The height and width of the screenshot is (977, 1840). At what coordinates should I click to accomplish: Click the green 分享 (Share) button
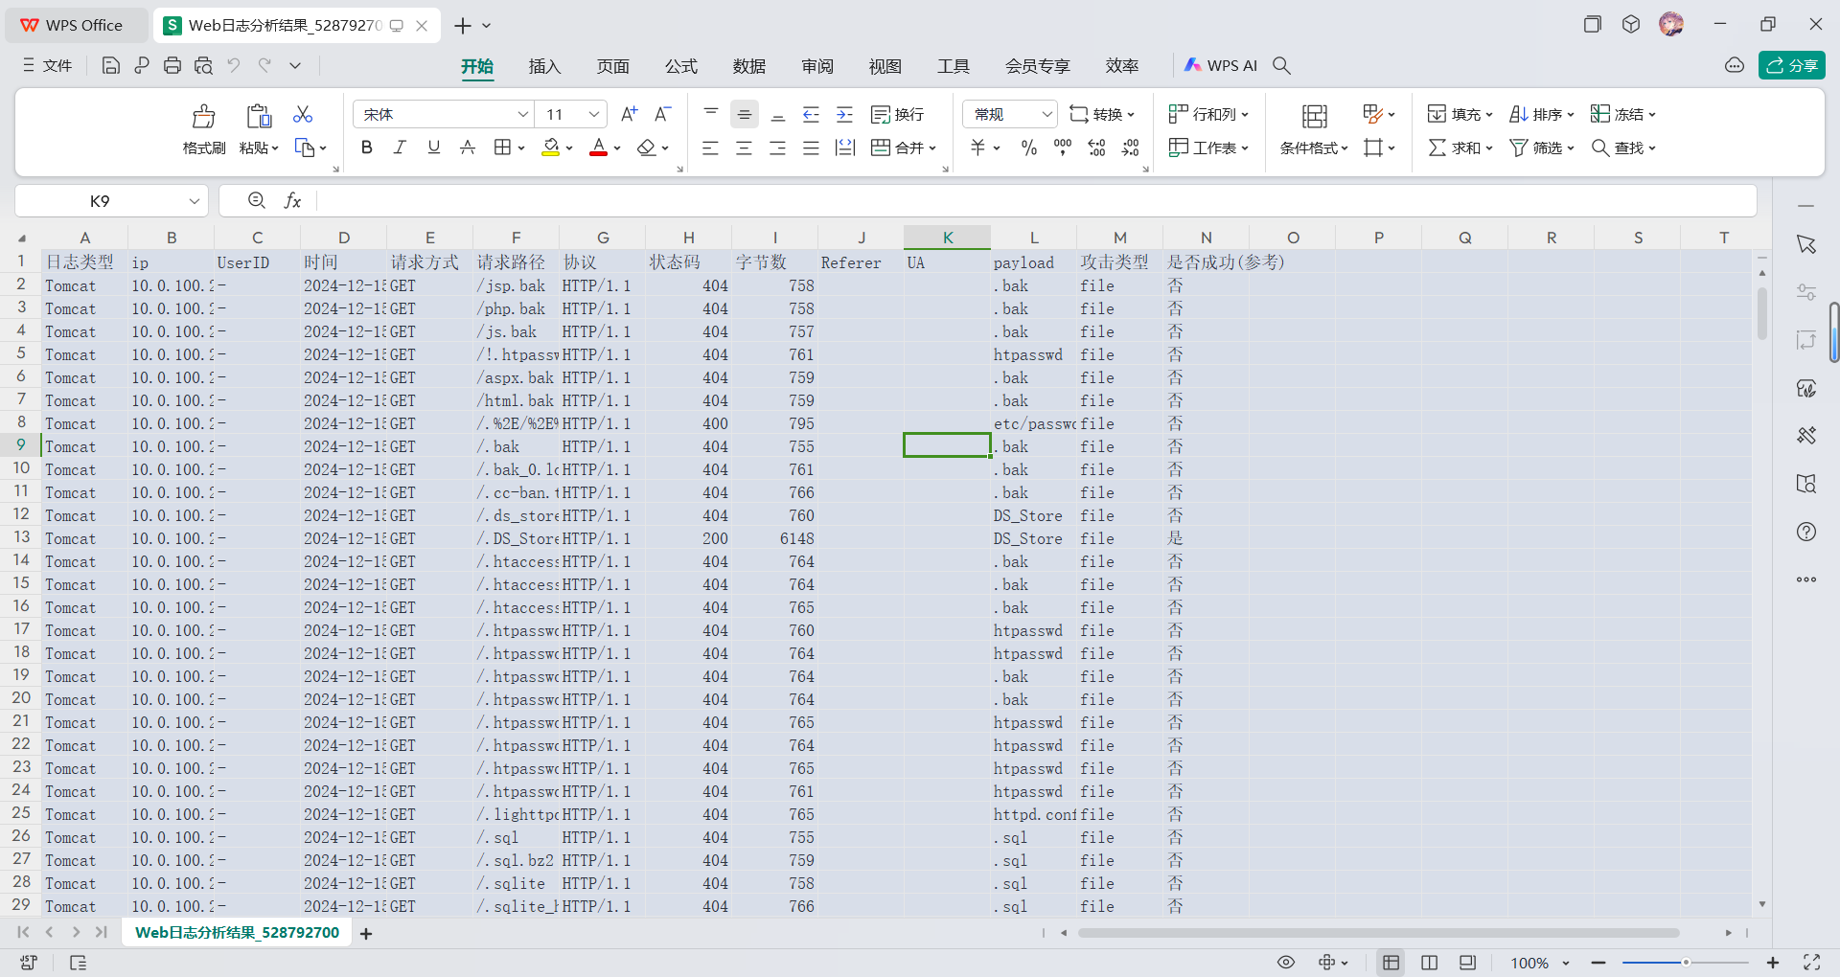(1791, 65)
